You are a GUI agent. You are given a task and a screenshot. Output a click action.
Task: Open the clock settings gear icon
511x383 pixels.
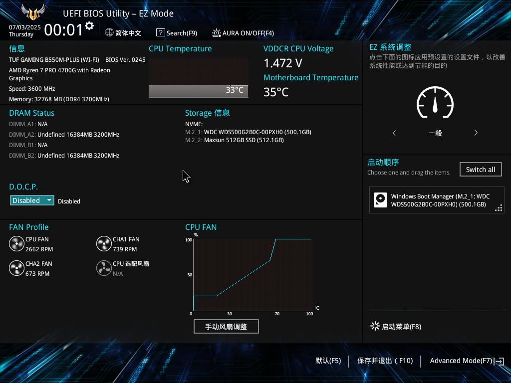89,26
